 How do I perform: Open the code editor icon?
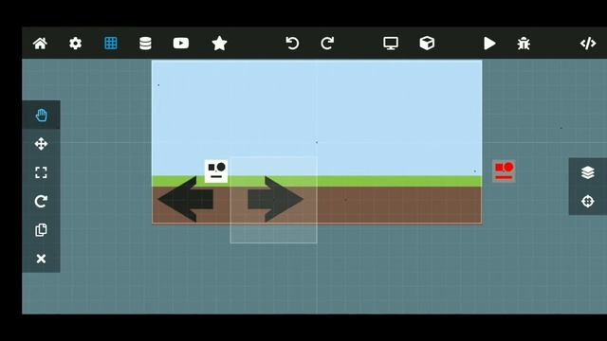[x=588, y=44]
